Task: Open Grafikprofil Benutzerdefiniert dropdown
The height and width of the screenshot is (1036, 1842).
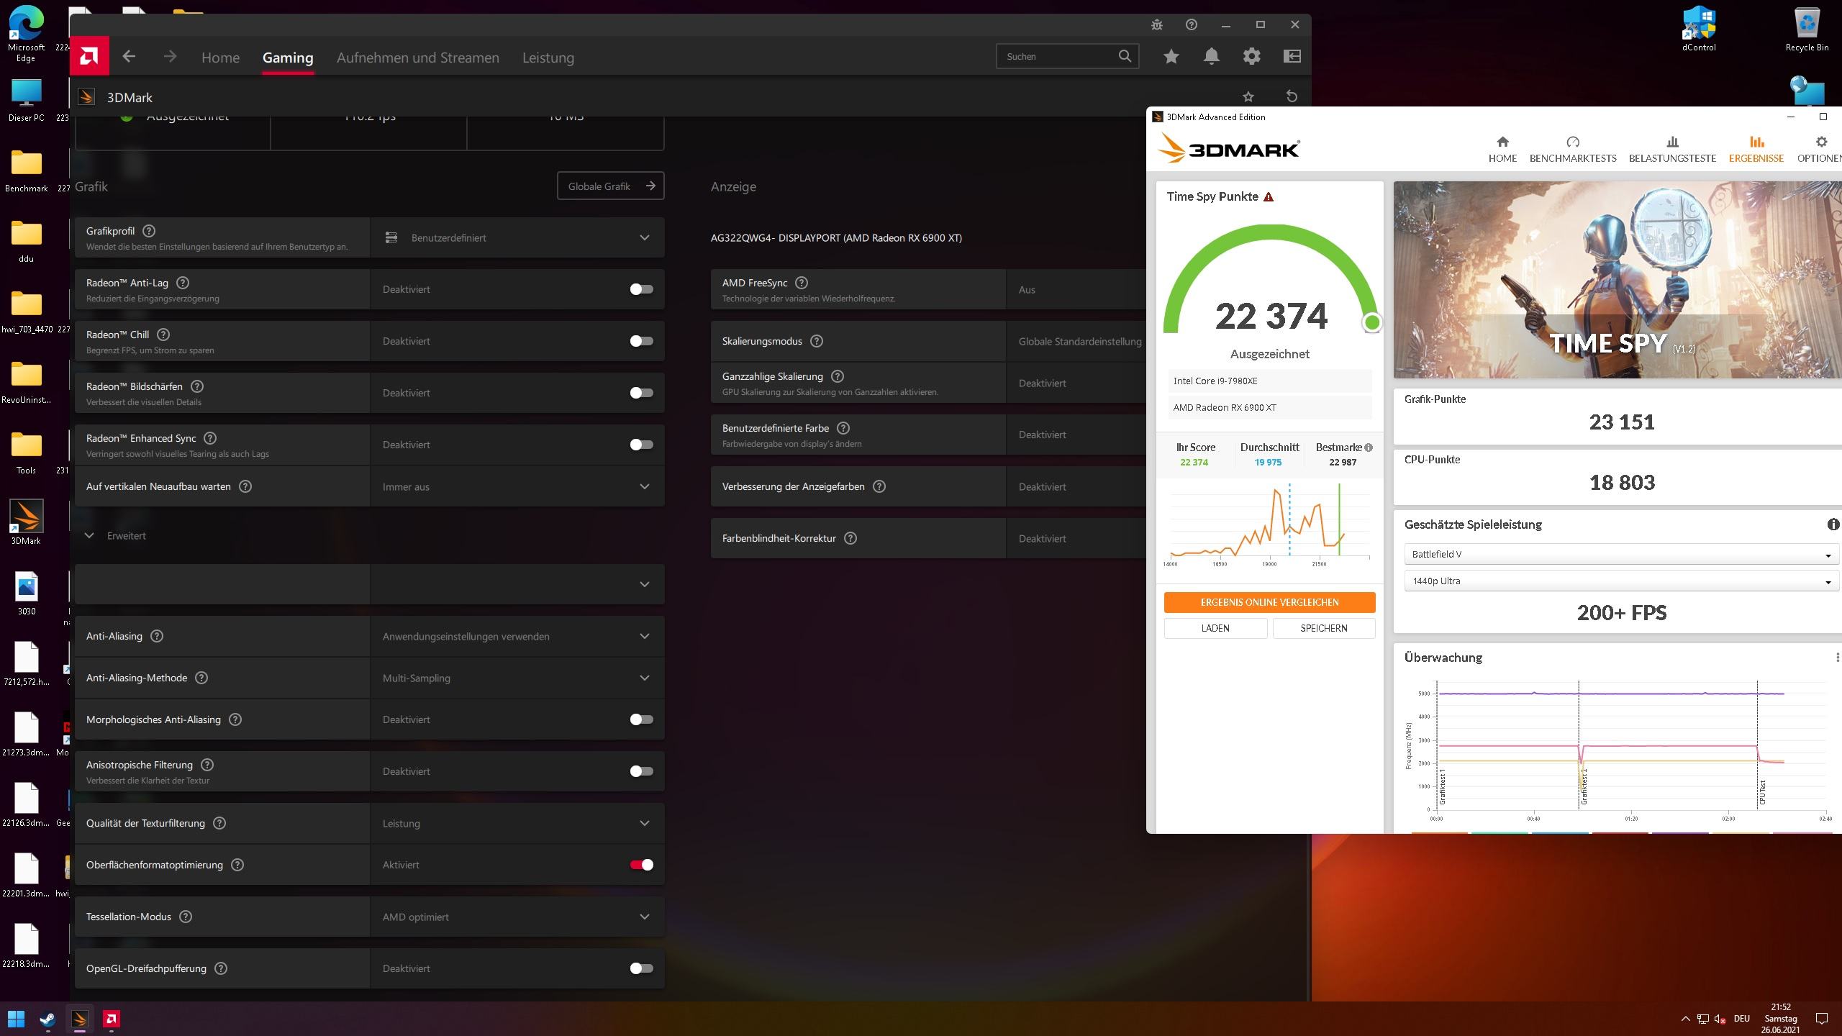Action: pyautogui.click(x=517, y=237)
